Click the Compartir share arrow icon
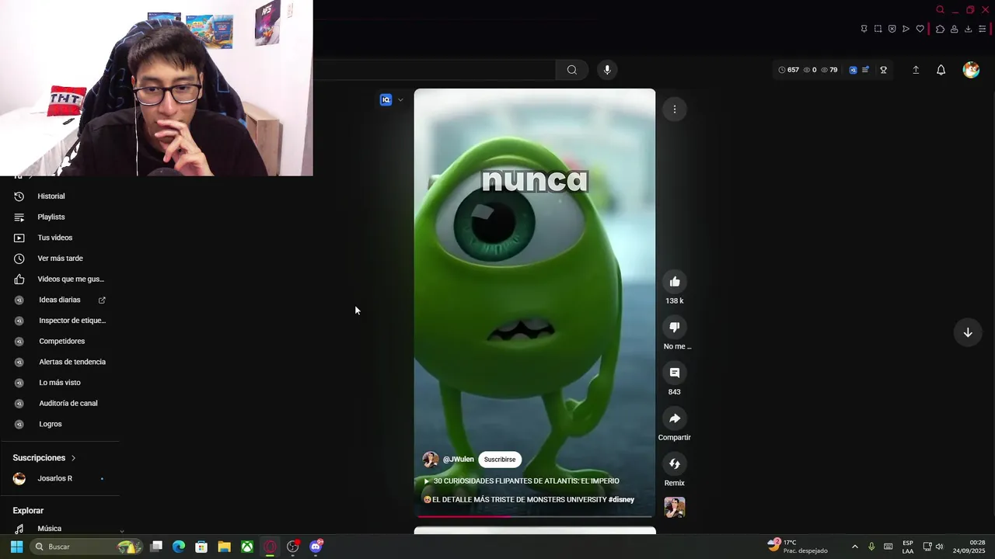Screen dimensions: 995x559 coord(675,418)
